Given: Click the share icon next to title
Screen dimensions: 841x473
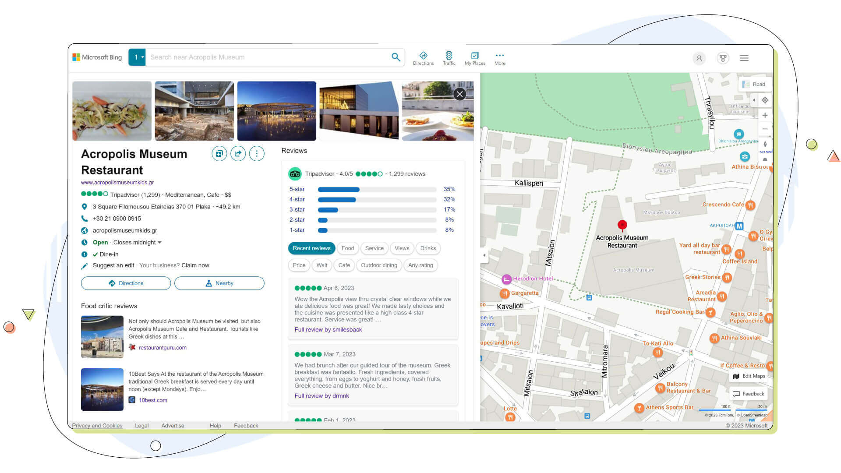Looking at the screenshot, I should pos(238,154).
